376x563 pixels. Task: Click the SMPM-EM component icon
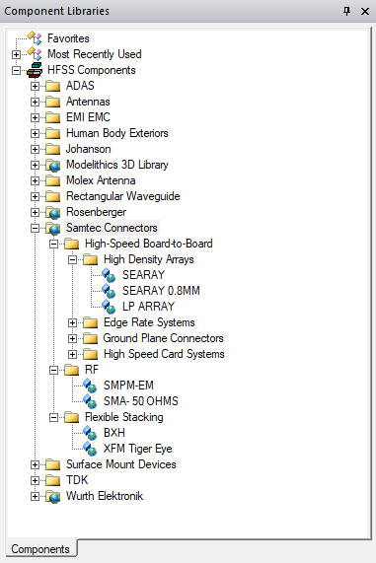pos(90,386)
